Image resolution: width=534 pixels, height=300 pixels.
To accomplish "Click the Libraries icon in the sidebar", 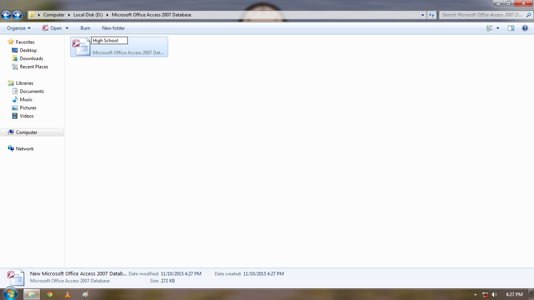I will coord(11,83).
